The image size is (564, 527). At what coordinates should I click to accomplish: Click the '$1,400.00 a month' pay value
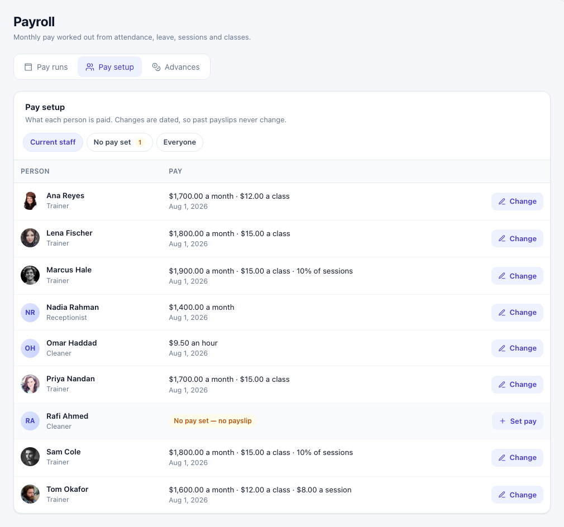click(x=202, y=308)
